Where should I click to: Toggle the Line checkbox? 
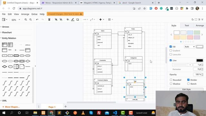171,60
